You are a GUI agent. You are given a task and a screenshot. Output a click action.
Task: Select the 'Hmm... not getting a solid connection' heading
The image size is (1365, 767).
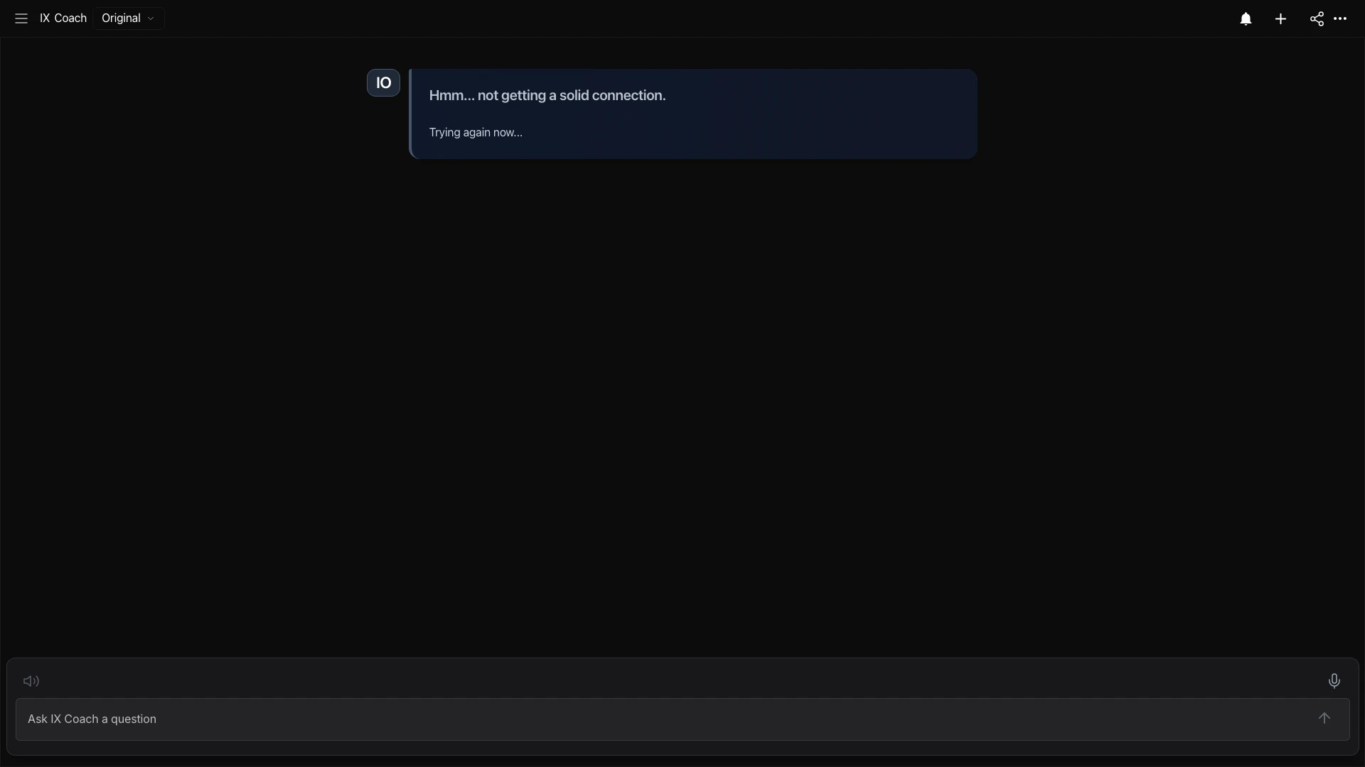pos(547,95)
